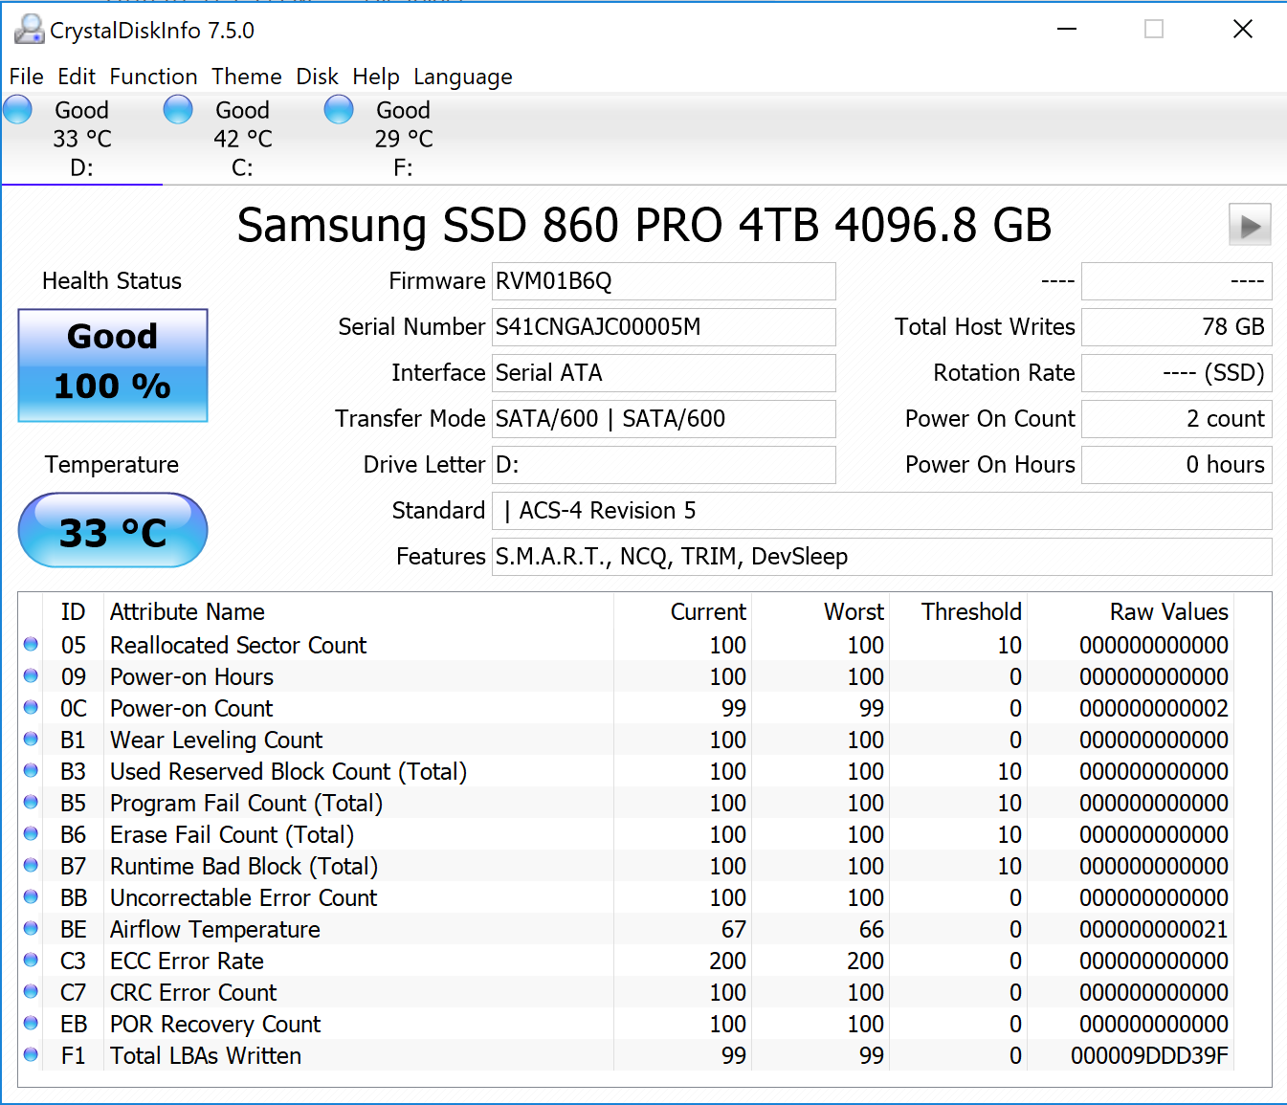
Task: Click the CrystalDiskInfo app icon in title bar
Action: click(29, 30)
